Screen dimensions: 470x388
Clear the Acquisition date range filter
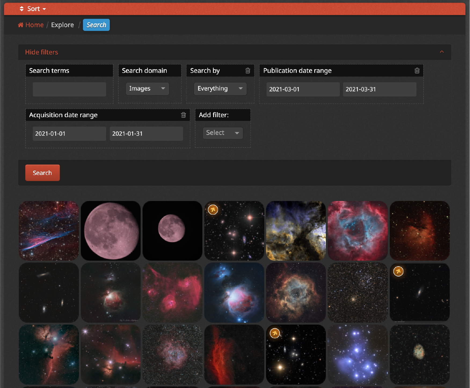point(183,115)
